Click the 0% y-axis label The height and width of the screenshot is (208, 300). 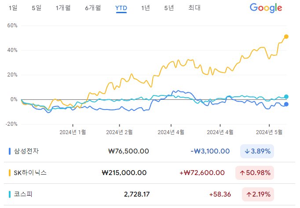click(14, 99)
